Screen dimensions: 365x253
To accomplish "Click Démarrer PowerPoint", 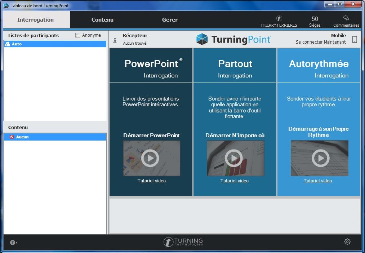I will point(151,136).
